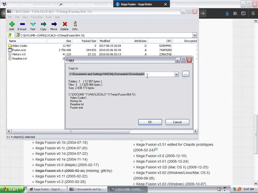Click the Copy to path input field
Viewport: 258px width, 193px height.
click(122, 74)
